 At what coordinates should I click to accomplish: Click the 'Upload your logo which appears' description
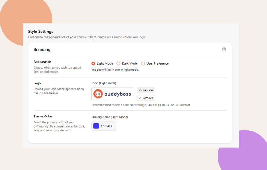[58, 91]
